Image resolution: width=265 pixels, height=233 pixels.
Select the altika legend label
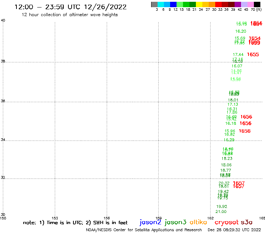pos(198,222)
